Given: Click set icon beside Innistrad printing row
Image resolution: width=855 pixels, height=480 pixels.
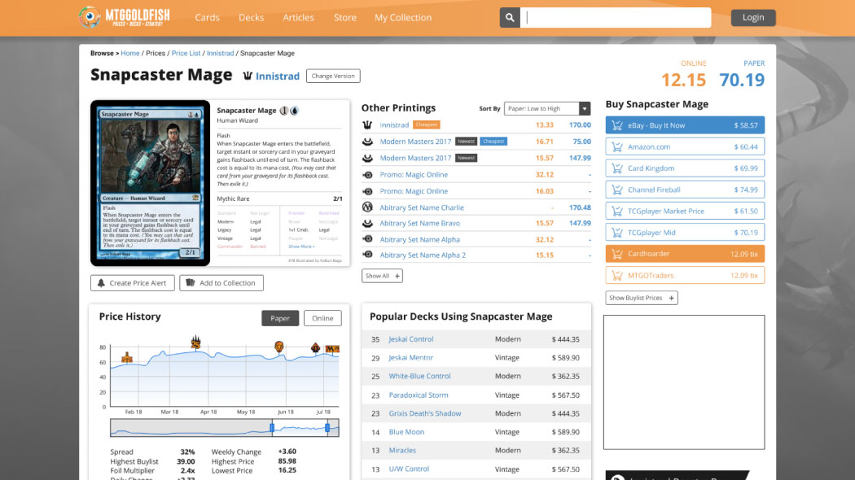Looking at the screenshot, I should pos(367,124).
